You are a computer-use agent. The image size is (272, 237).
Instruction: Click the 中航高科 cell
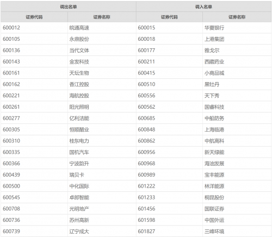pyautogui.click(x=214, y=141)
